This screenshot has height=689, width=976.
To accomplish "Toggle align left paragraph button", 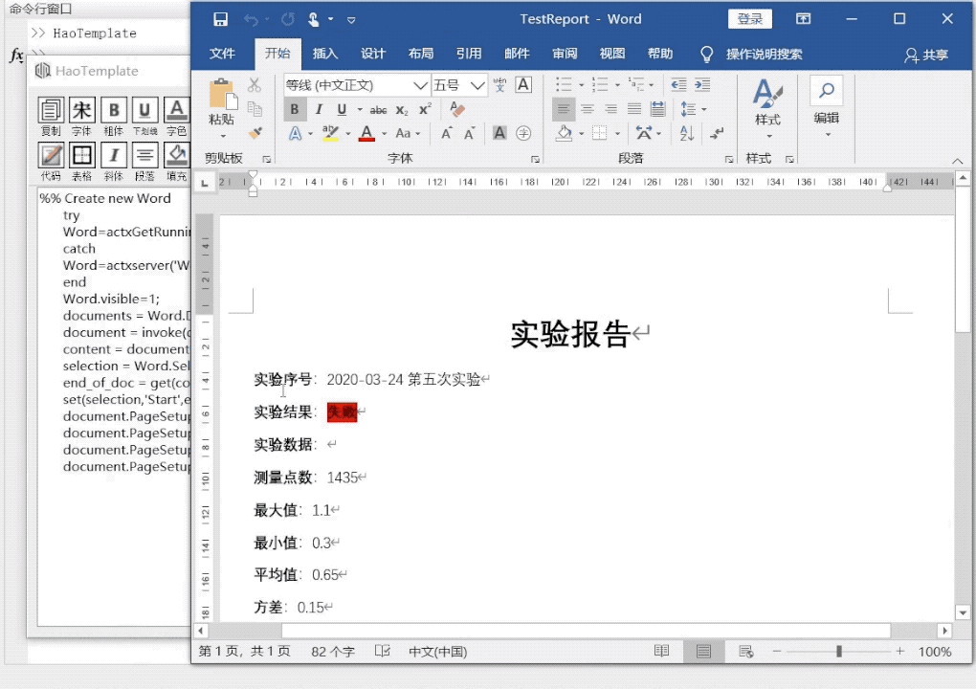I will point(564,109).
